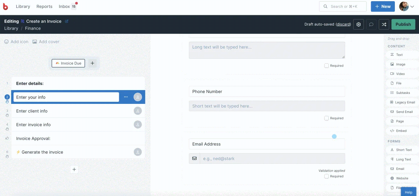Publish the workflow draft
Viewport: 419px width, 196px height.
click(403, 24)
